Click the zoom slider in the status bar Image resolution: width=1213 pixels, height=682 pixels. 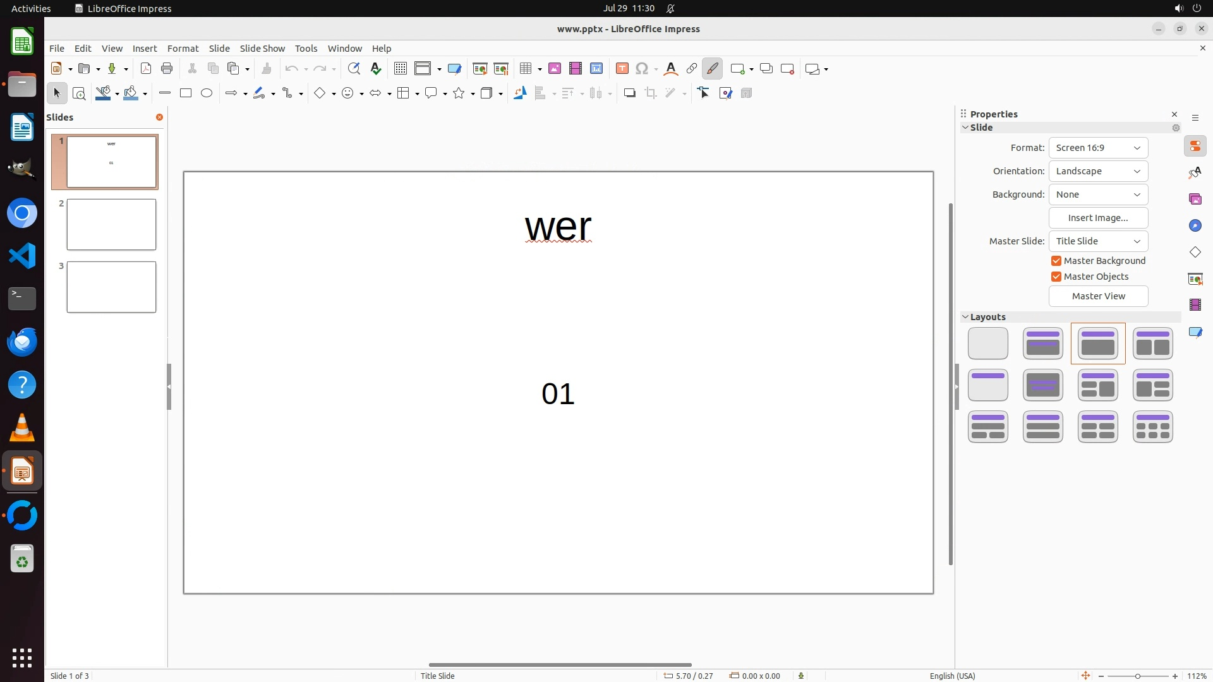(1137, 676)
